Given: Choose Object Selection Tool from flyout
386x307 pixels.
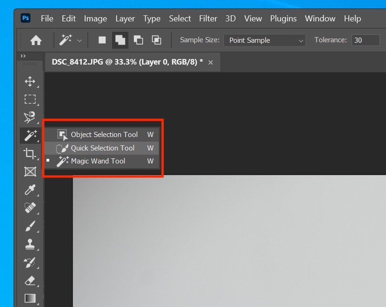Looking at the screenshot, I should 102,134.
